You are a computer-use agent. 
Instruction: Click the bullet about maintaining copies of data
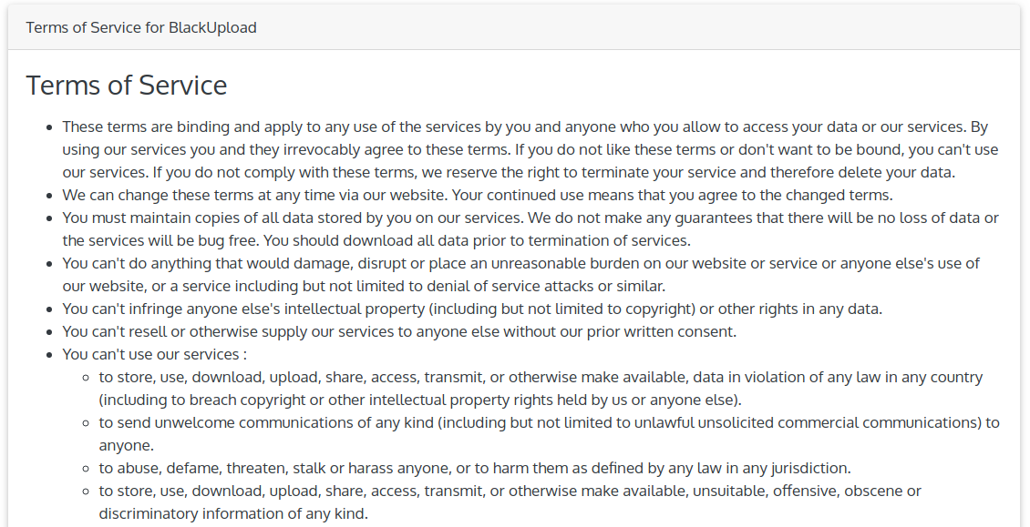tap(529, 229)
